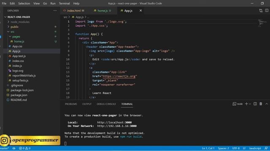Open Explorer more actions ellipsis
The image size is (270, 151).
(x=55, y=10)
